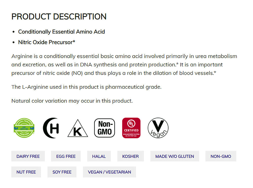The width and height of the screenshot is (253, 188).
Task: Click the Product Description heading
Action: 59,17
